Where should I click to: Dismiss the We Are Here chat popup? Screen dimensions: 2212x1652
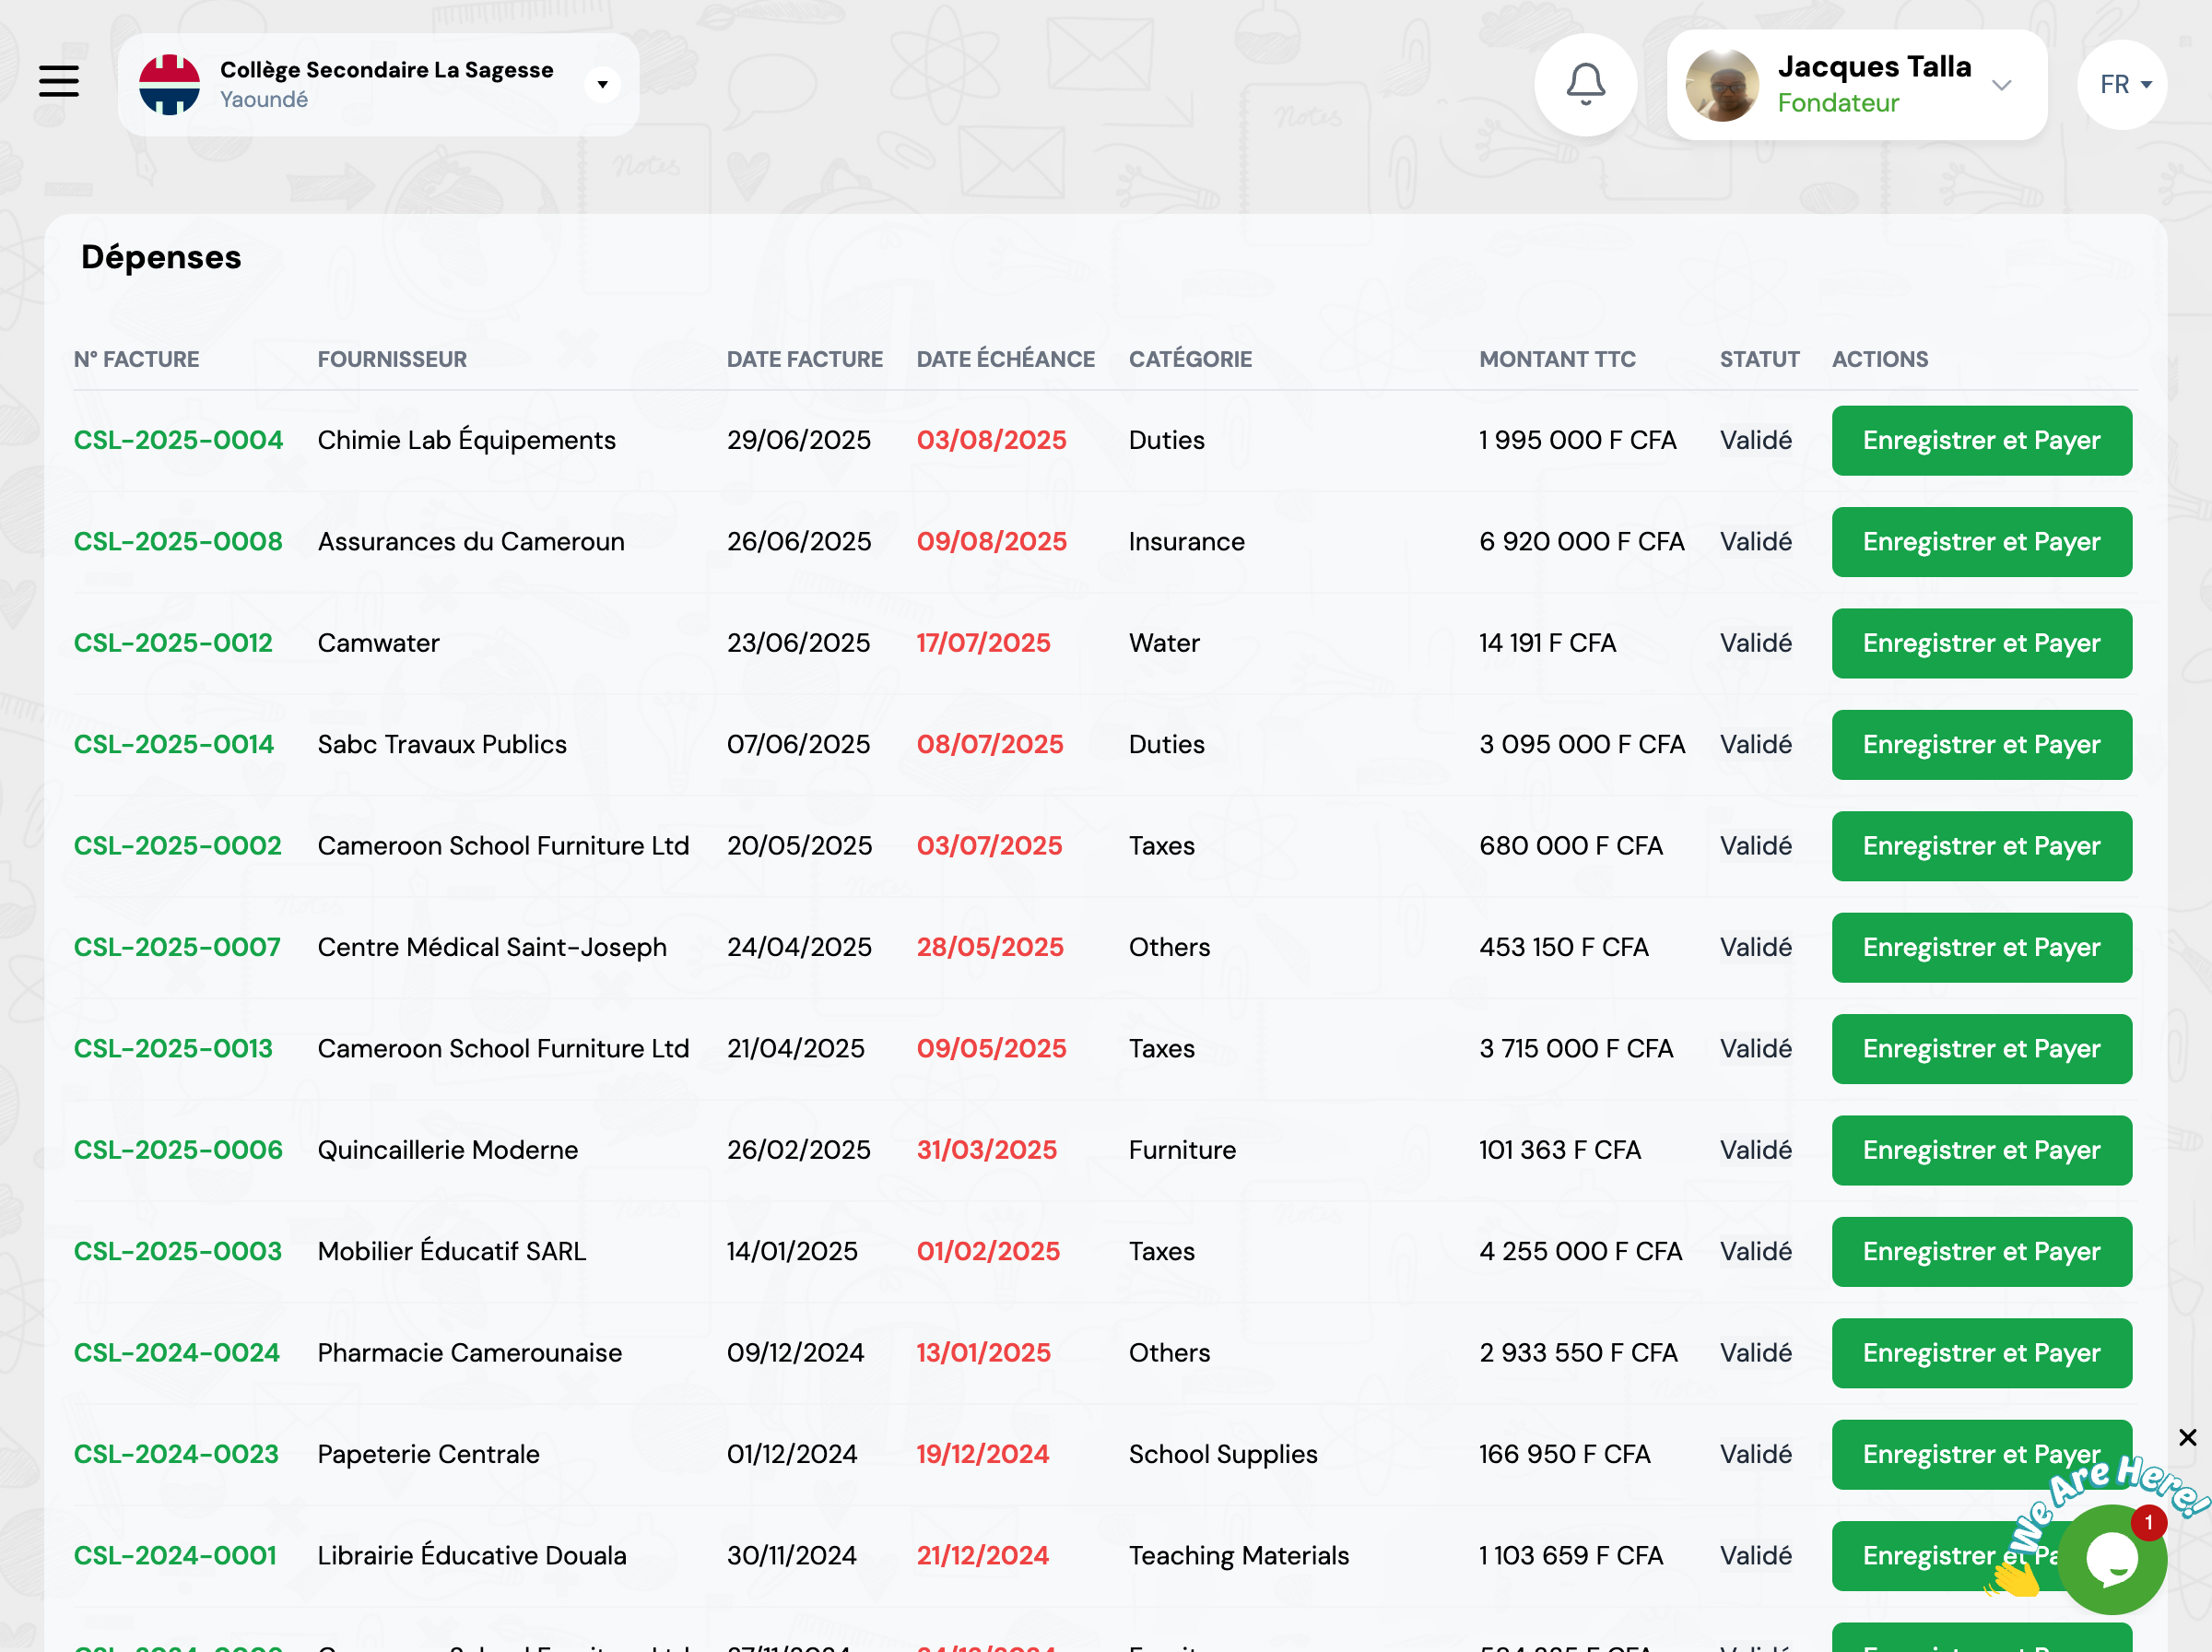[2187, 1437]
